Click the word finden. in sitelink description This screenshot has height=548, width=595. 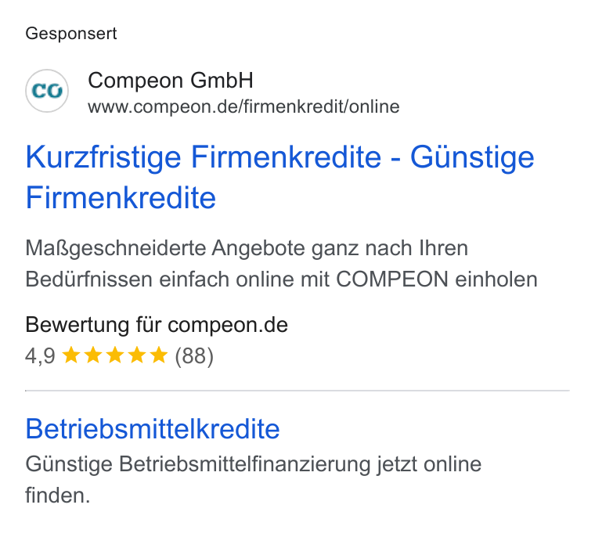58,496
